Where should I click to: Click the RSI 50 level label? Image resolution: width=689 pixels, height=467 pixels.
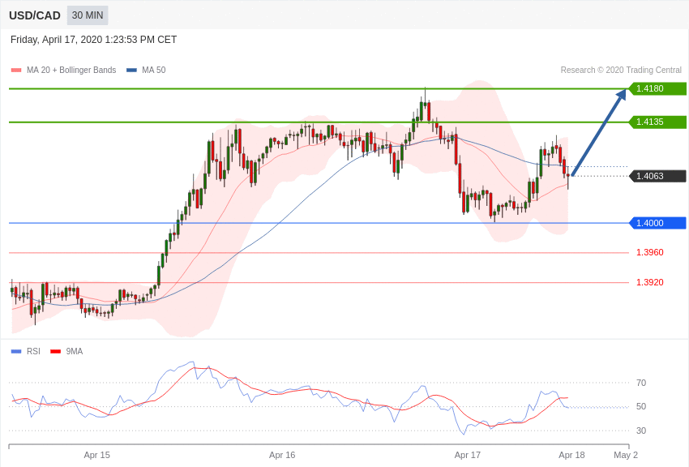[641, 407]
